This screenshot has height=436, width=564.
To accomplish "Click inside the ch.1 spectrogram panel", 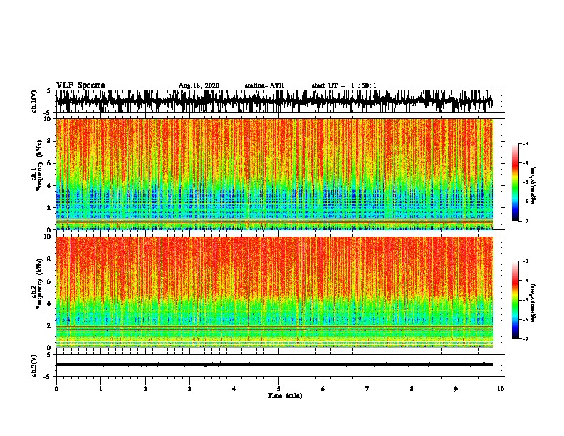I will click(x=275, y=174).
